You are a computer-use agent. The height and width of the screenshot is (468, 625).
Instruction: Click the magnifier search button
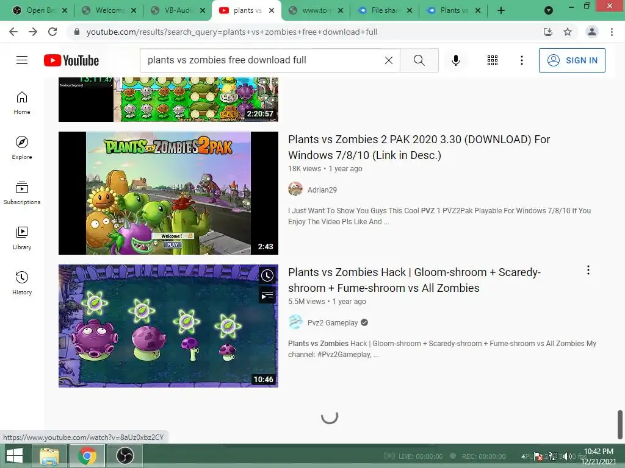(419, 60)
